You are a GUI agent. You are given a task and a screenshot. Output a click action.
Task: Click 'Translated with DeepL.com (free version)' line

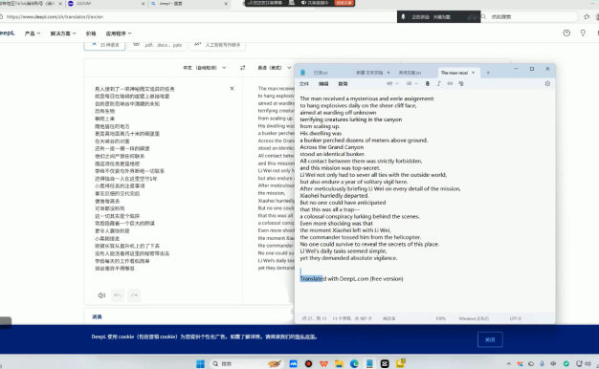(351, 278)
